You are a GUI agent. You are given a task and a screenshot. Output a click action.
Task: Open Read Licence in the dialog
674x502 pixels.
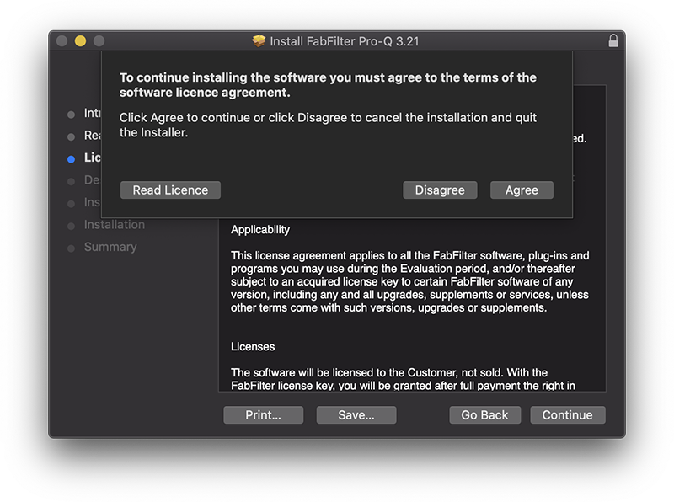170,190
